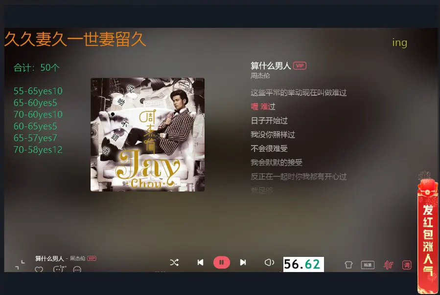The height and width of the screenshot is (295, 440).
Task: Like the song with heart icon
Action: point(39,269)
